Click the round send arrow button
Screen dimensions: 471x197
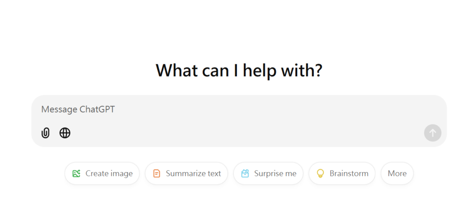[x=432, y=133]
